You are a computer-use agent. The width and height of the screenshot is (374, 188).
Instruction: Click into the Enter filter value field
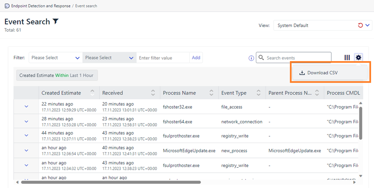pos(163,57)
